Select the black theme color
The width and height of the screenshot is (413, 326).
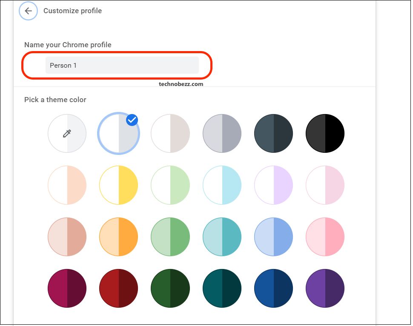[x=325, y=133]
